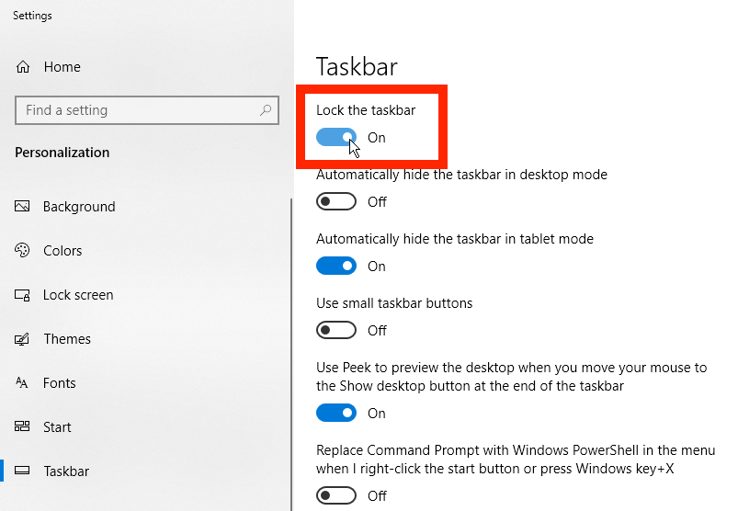
Task: Open Home in the Settings sidebar
Action: 62,67
